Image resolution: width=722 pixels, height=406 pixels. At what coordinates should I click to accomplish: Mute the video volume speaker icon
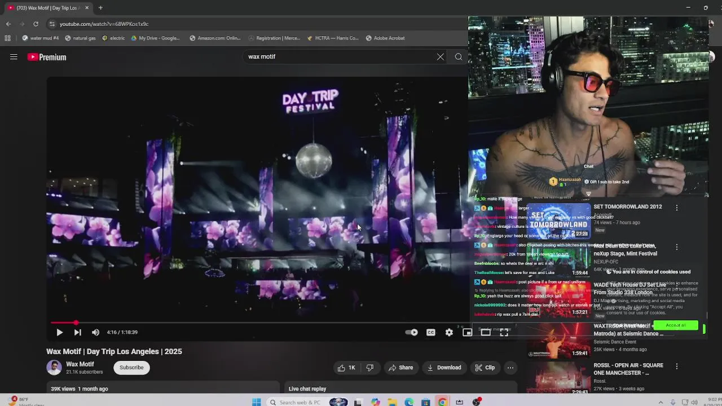95,332
